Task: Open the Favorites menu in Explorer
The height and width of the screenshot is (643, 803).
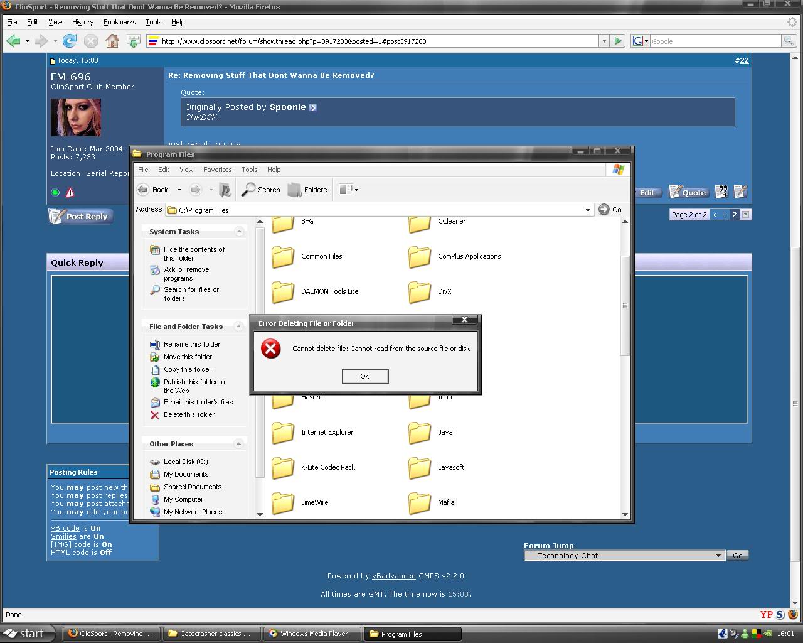Action: tap(217, 170)
